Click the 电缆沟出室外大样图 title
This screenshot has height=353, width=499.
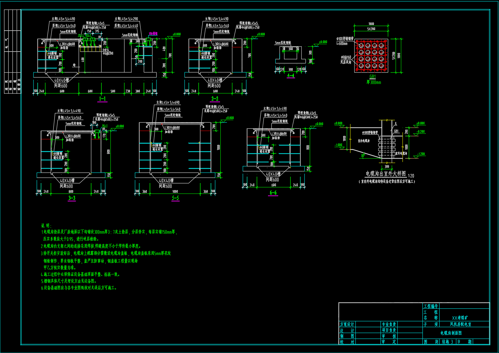click(386, 174)
